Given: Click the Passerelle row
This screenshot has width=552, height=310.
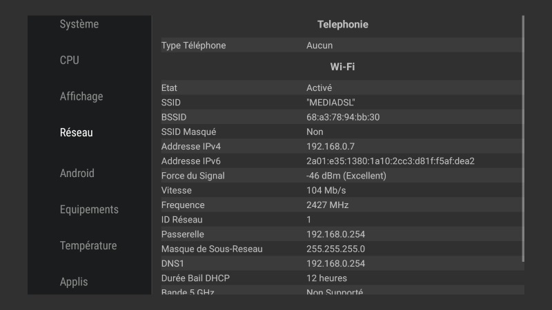Looking at the screenshot, I should coord(342,234).
